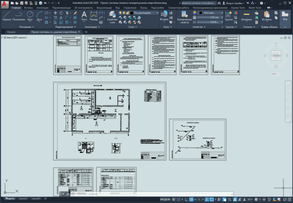This screenshot has width=293, height=203.
Task: Toggle МОДЕЛЬ model space button in status bar
Action: point(165,199)
